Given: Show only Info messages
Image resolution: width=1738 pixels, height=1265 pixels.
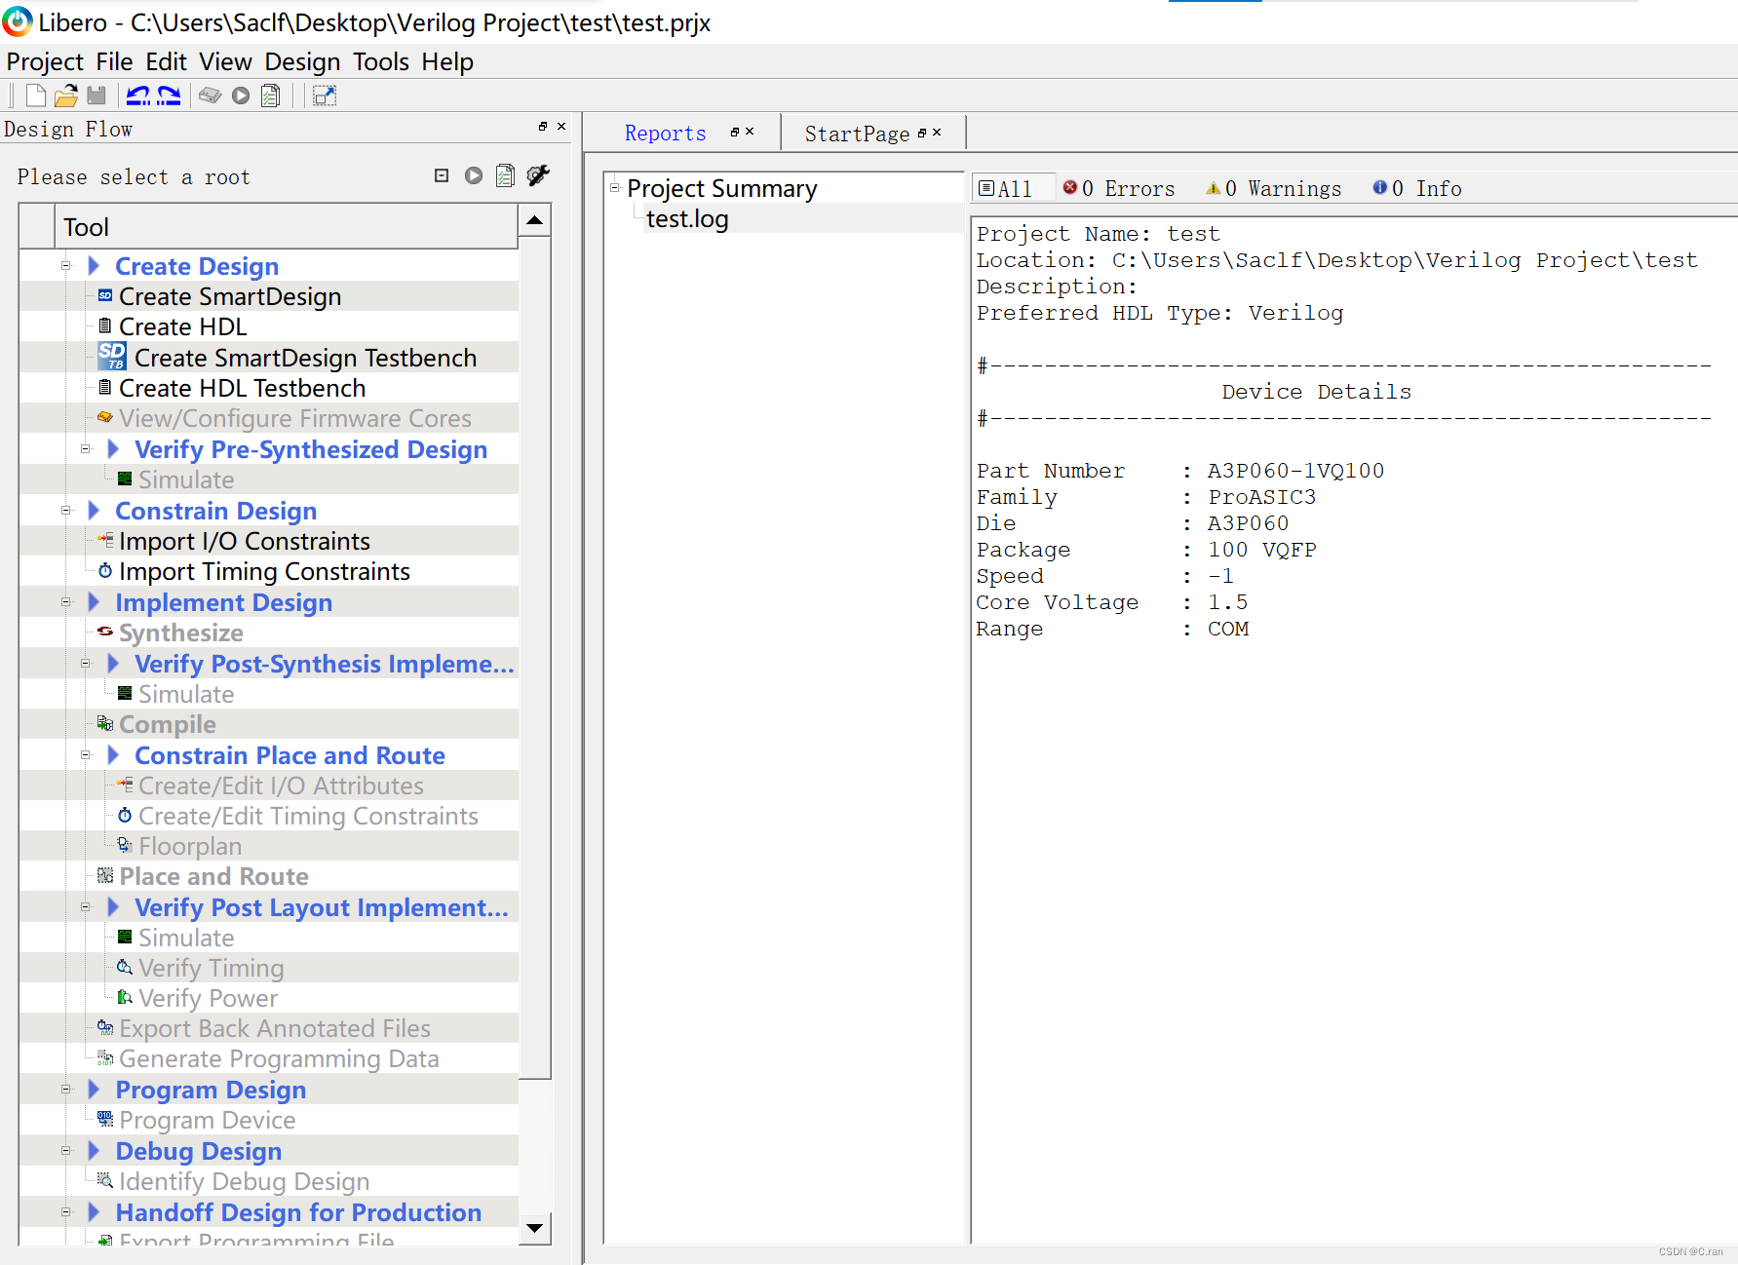Looking at the screenshot, I should 1416,188.
